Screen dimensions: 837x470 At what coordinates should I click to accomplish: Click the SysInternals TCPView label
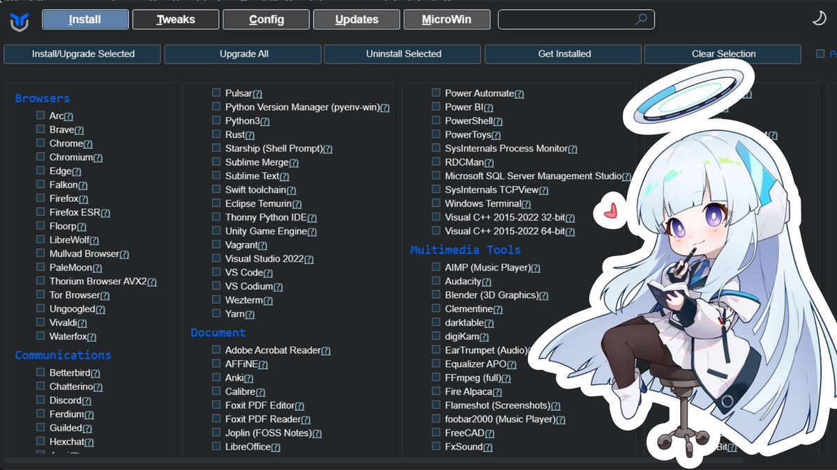[492, 189]
